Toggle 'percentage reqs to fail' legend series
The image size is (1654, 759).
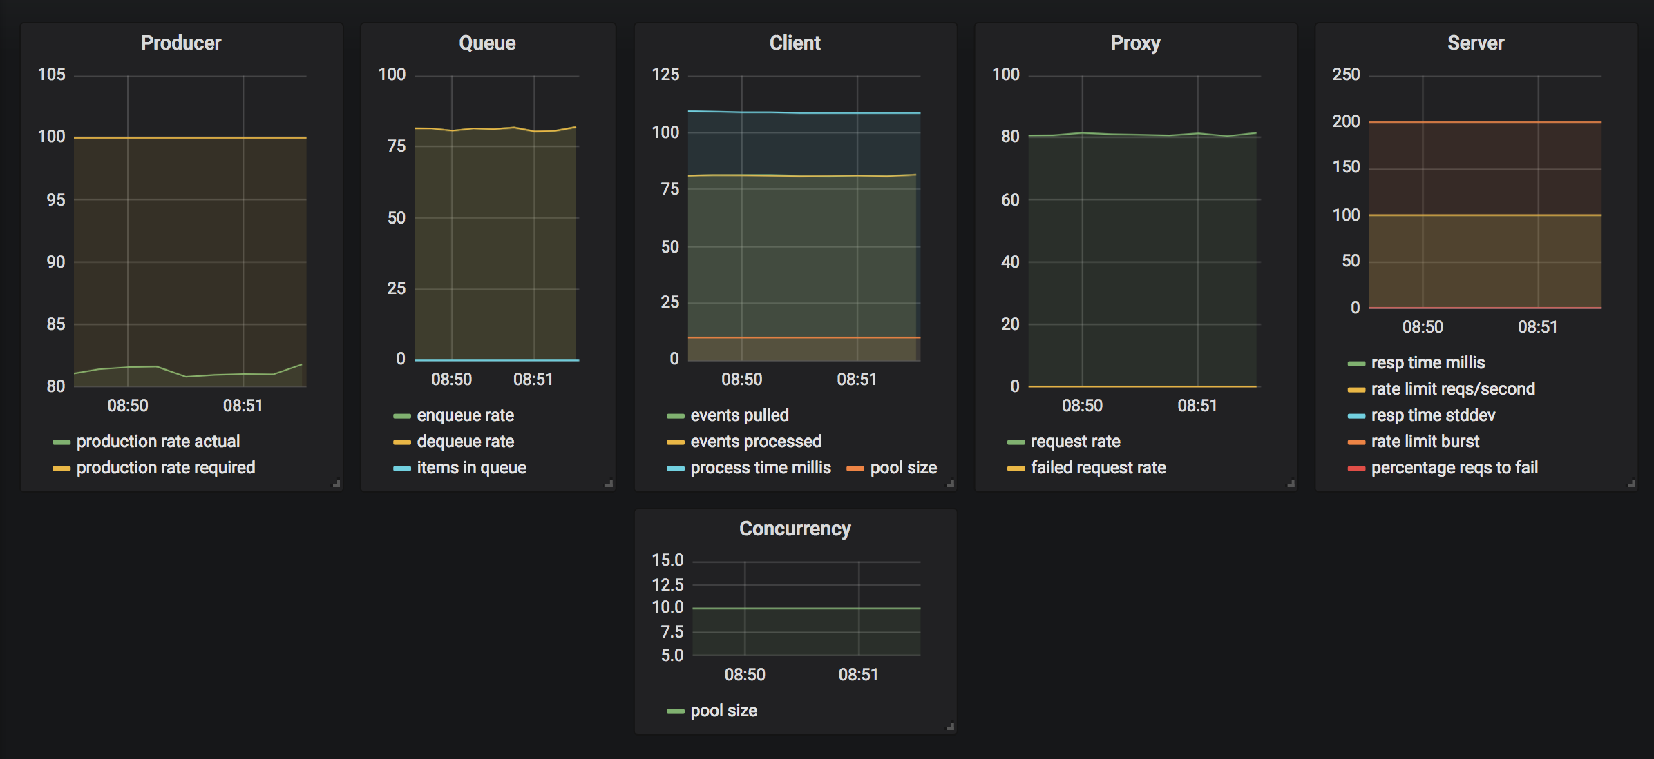pyautogui.click(x=1454, y=468)
